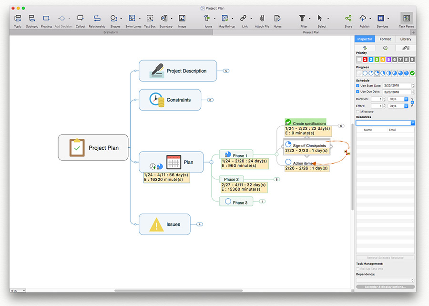Click the Attach File paperclip icon
This screenshot has height=306, width=429.
[262, 18]
